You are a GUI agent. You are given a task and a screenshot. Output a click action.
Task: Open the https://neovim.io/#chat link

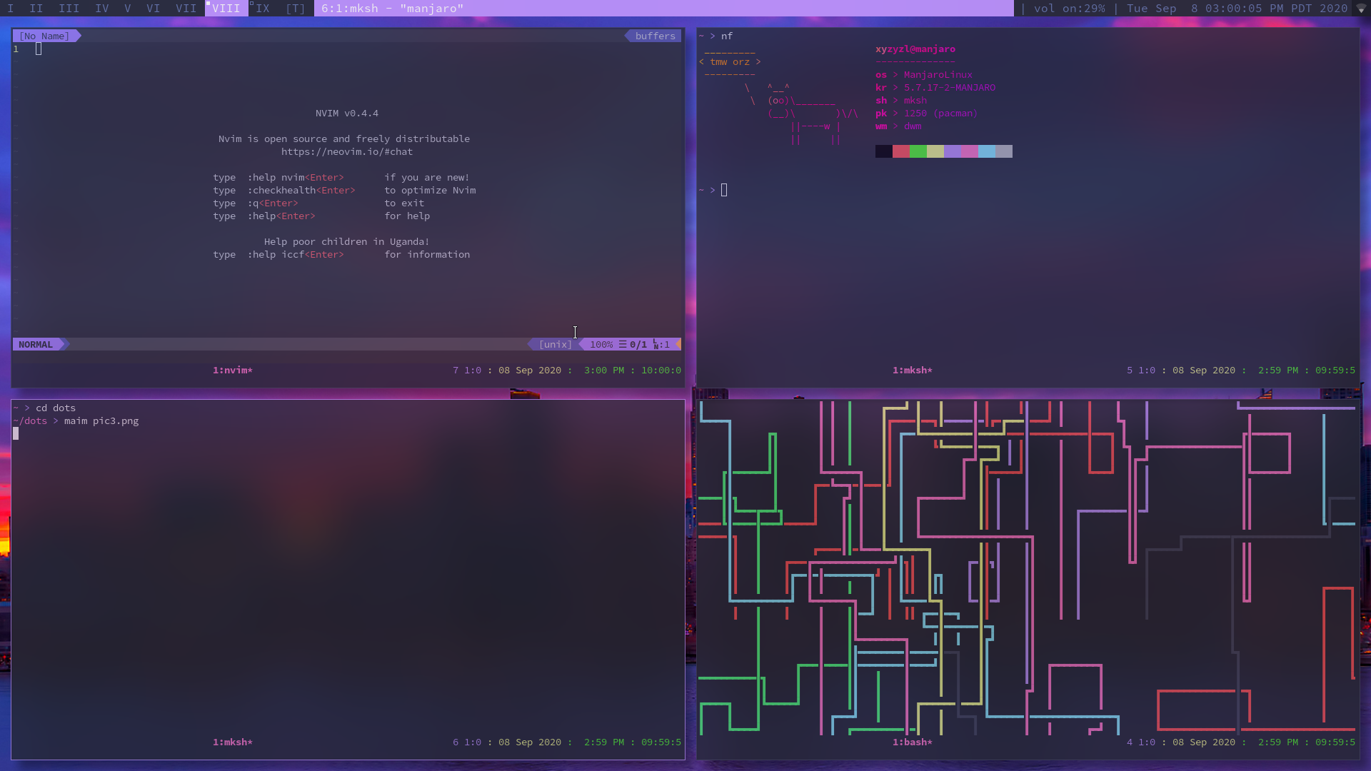click(x=346, y=151)
